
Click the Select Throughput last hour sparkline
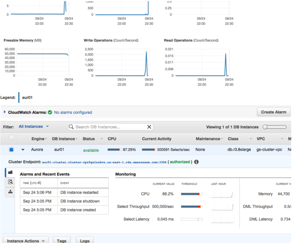click(x=222, y=207)
